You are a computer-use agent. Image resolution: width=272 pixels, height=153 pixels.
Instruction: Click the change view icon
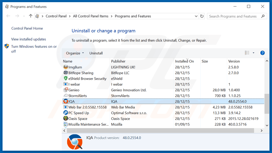[247, 53]
